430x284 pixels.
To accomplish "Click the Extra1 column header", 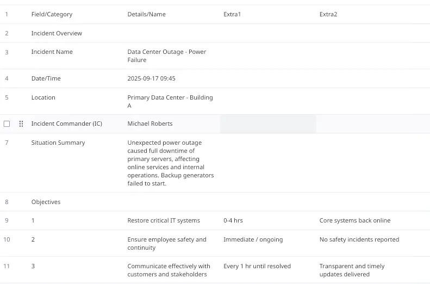I will (x=232, y=14).
